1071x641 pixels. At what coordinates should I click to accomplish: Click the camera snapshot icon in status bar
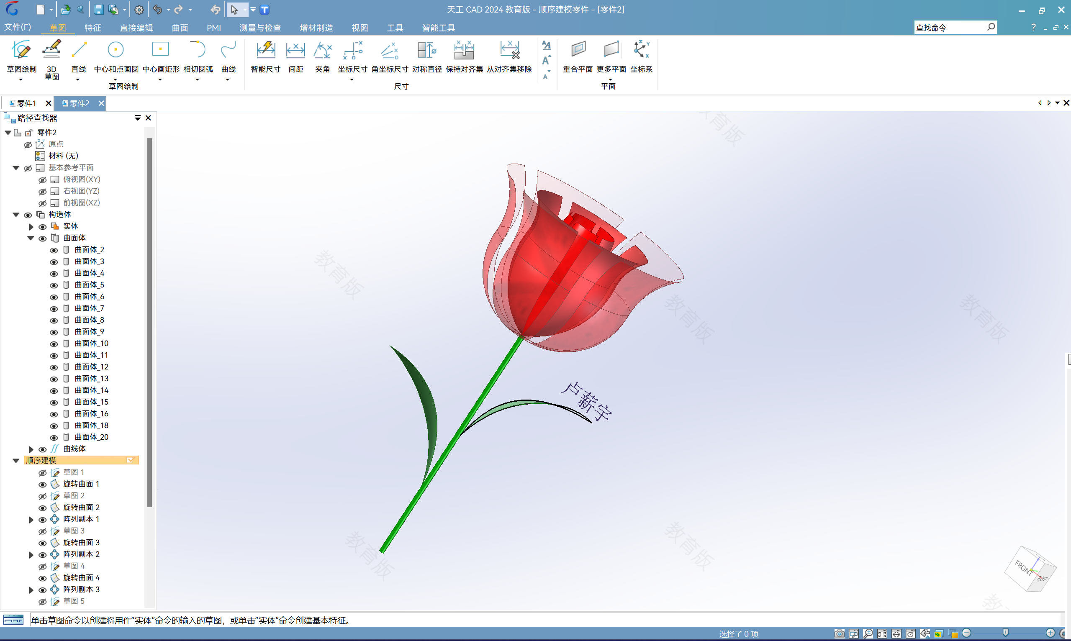[839, 633]
